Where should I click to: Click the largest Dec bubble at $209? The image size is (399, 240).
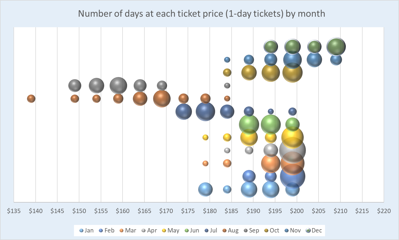coord(336,47)
